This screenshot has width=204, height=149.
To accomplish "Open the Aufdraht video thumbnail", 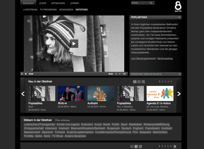I will pyautogui.click(x=101, y=93).
